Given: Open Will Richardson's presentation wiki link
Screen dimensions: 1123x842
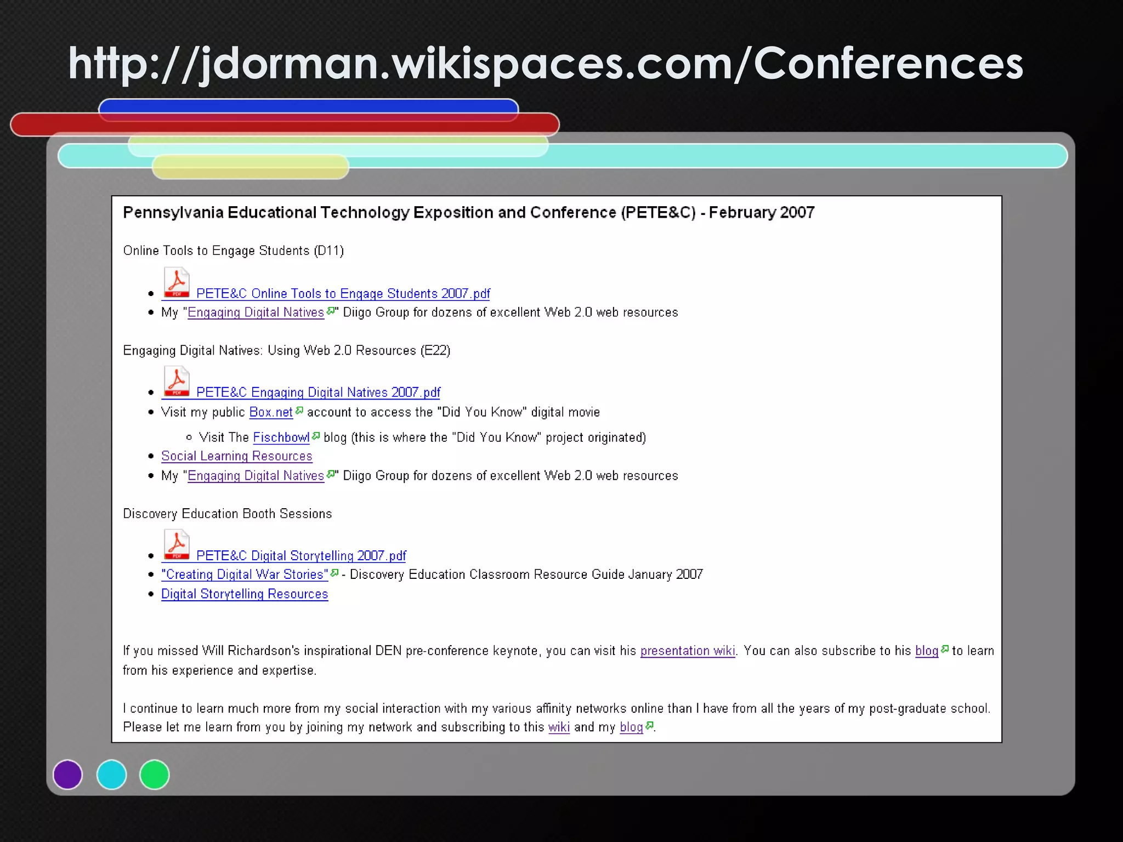Looking at the screenshot, I should tap(687, 651).
